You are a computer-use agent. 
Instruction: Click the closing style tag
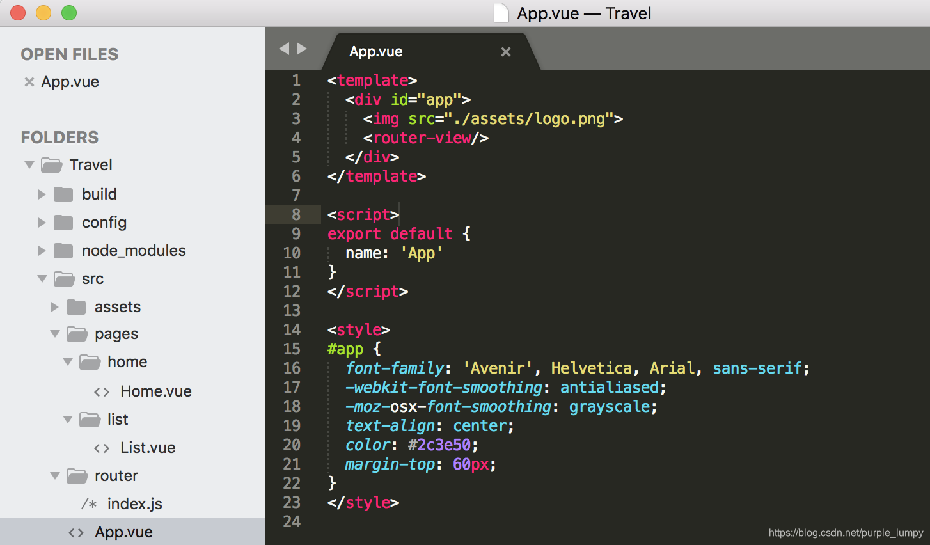[x=363, y=503]
